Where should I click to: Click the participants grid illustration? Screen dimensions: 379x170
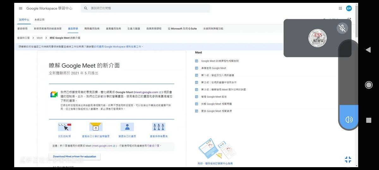(159, 127)
